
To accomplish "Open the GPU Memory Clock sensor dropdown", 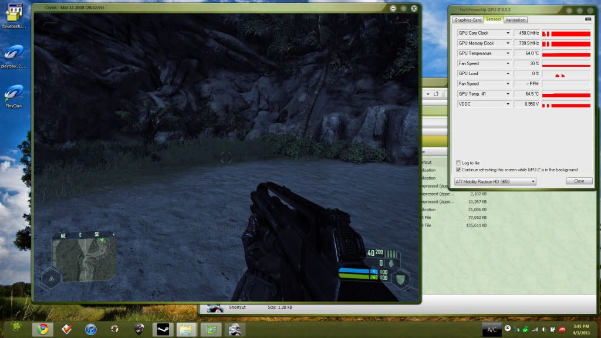I will tap(508, 43).
